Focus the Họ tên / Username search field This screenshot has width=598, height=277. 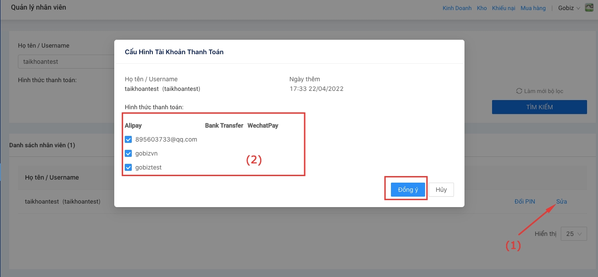[x=66, y=62]
